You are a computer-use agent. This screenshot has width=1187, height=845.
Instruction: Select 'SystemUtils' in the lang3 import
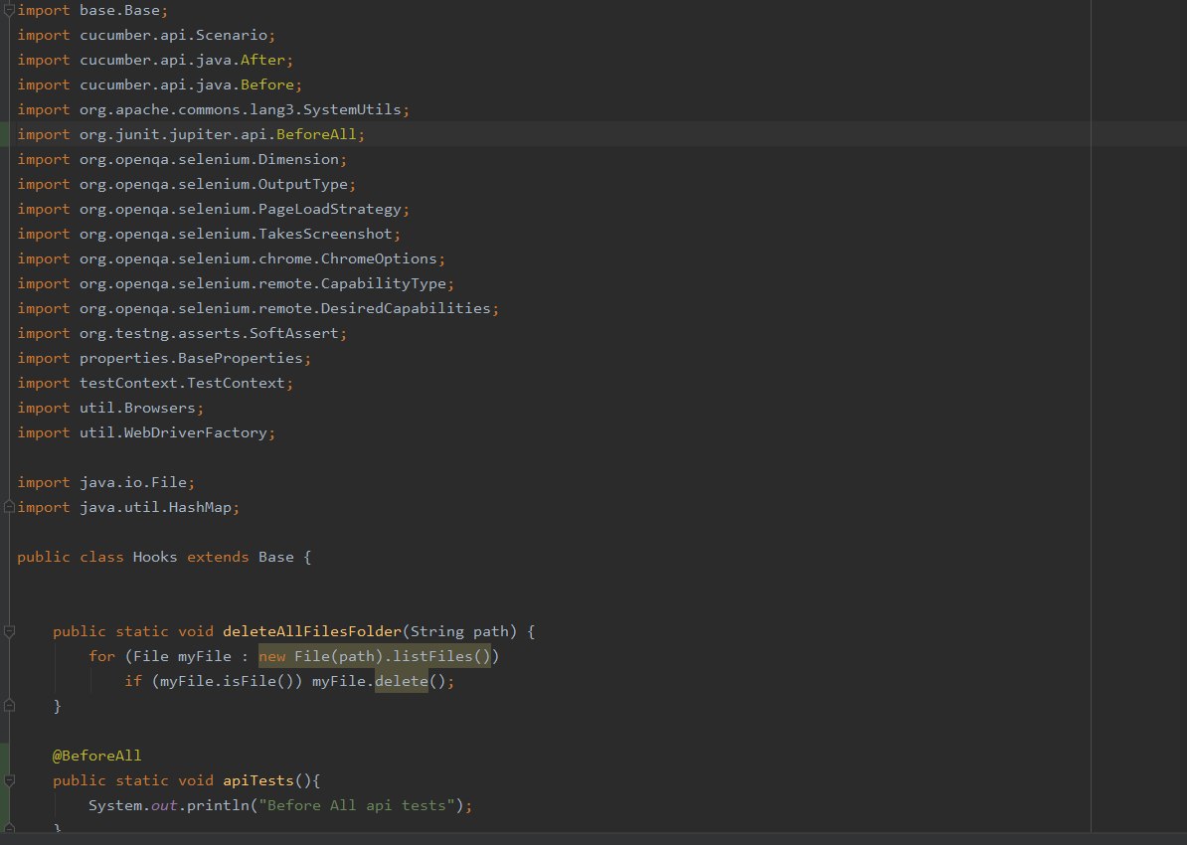[352, 109]
